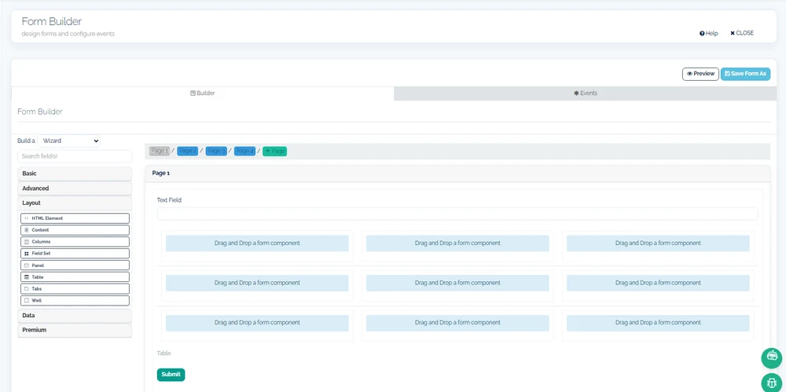The image size is (786, 392).
Task: Click the Page 1 panel header
Action: coord(457,174)
